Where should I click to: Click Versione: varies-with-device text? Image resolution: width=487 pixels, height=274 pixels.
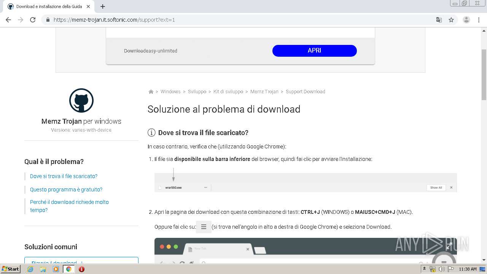pyautogui.click(x=81, y=130)
